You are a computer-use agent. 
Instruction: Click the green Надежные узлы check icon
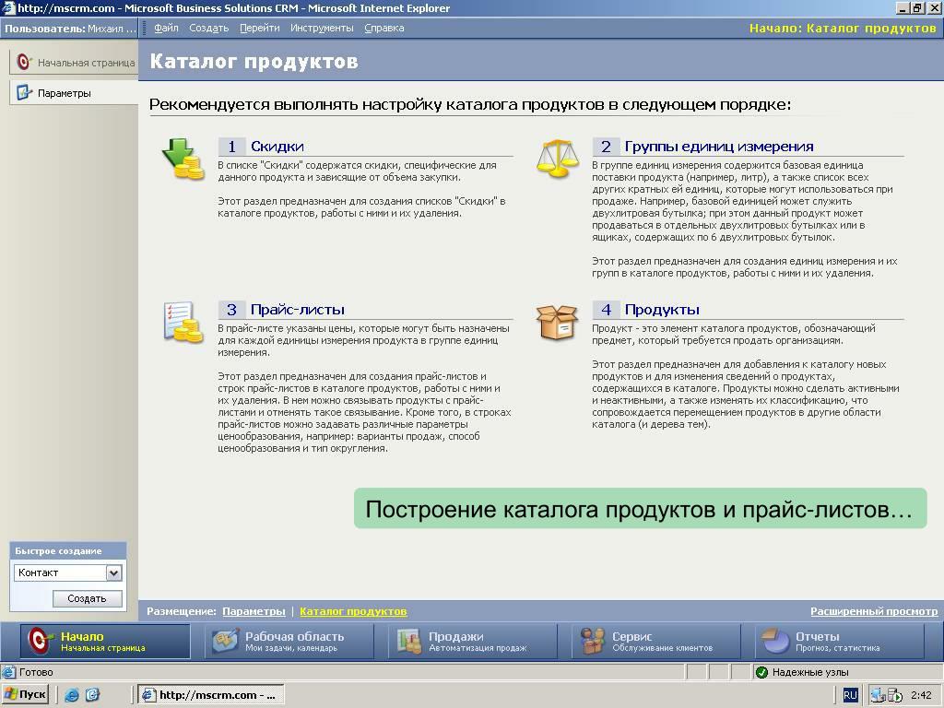pyautogui.click(x=761, y=672)
